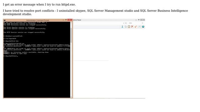This screenshot has width=200, height=112.
Task: Click the Rename icon next to checkmark
Action: pos(139,26)
